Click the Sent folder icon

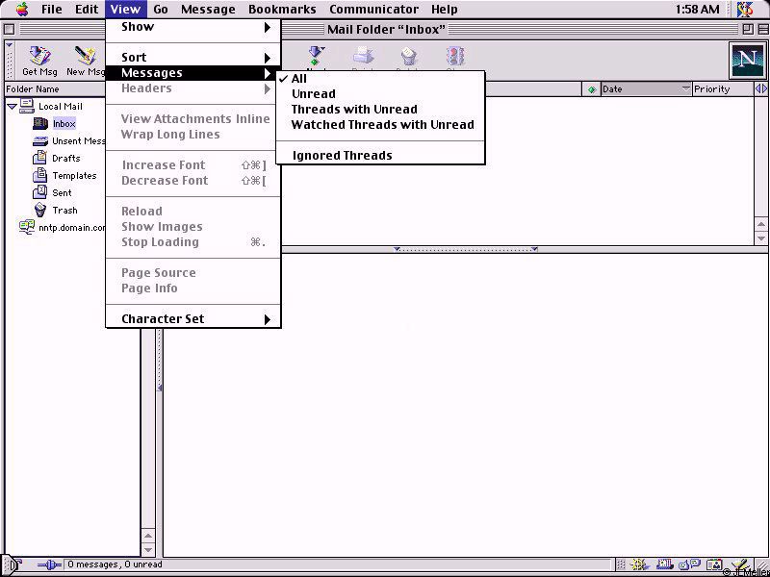pos(39,192)
